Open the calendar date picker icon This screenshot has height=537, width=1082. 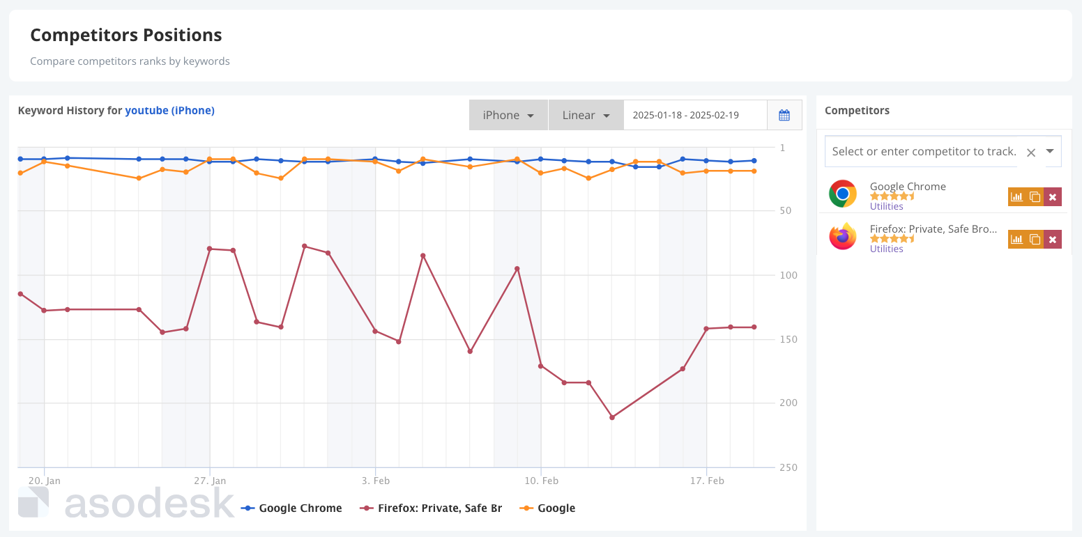click(x=784, y=115)
